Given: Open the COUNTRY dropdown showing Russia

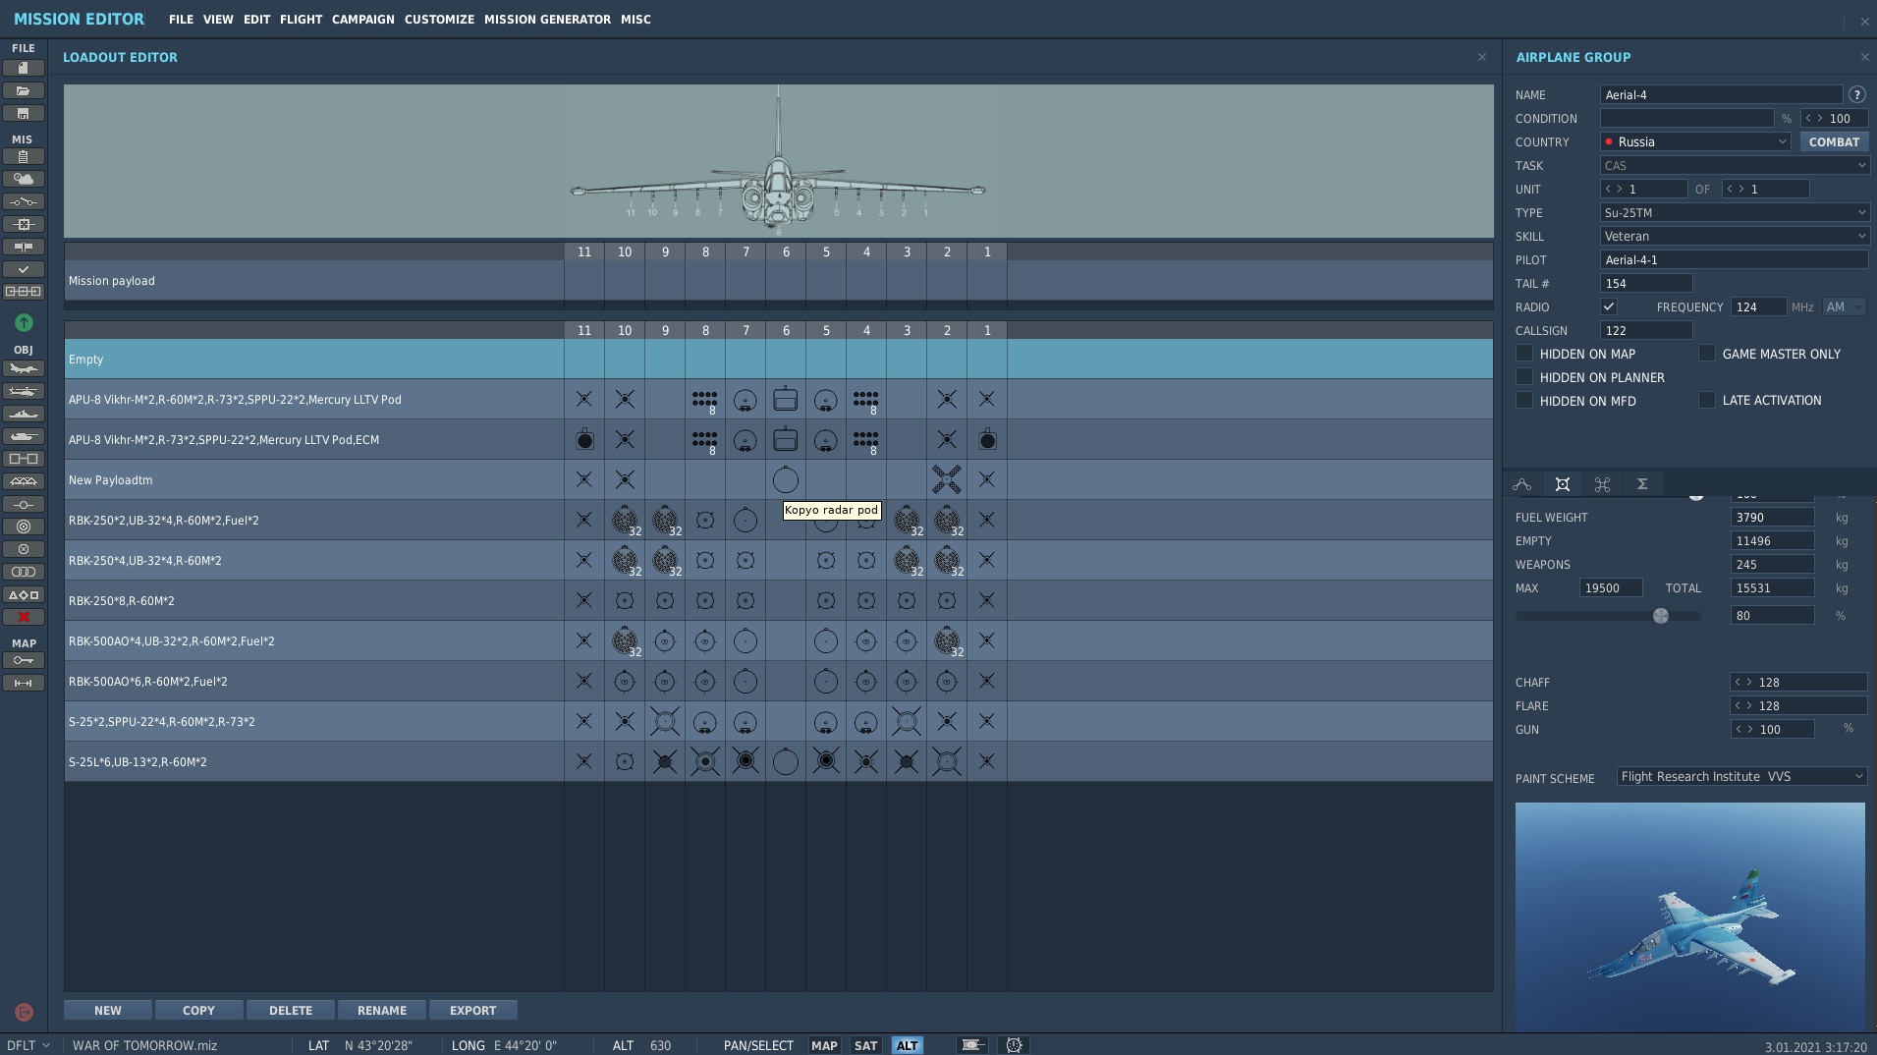Looking at the screenshot, I should [x=1696, y=141].
